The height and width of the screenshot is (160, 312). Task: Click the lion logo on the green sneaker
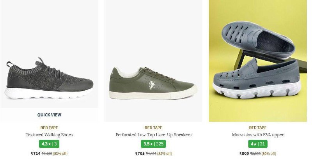point(152,85)
